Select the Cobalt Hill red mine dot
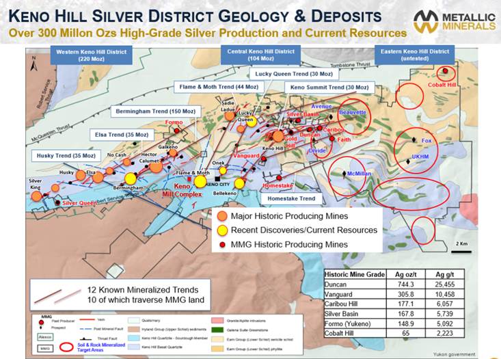This screenshot has width=501, height=359. coord(445,71)
